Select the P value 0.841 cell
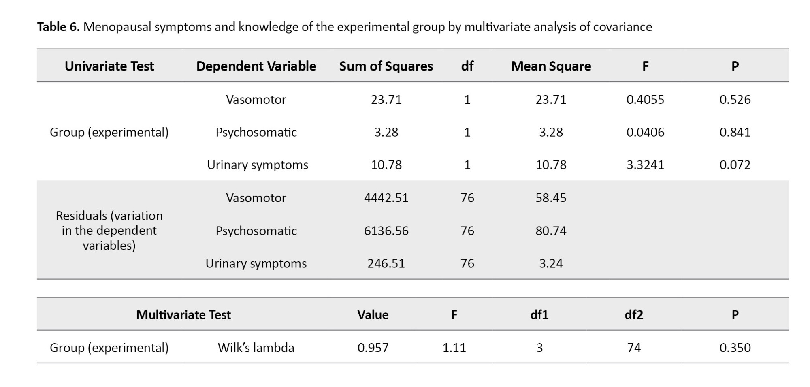The width and height of the screenshot is (810, 387). pos(735,132)
